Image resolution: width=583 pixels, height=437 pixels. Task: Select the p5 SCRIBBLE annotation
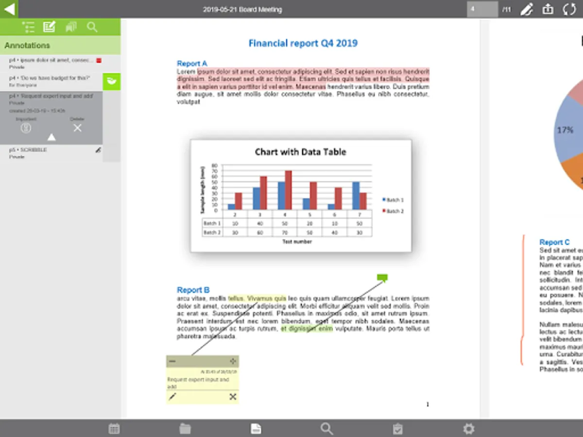click(51, 153)
